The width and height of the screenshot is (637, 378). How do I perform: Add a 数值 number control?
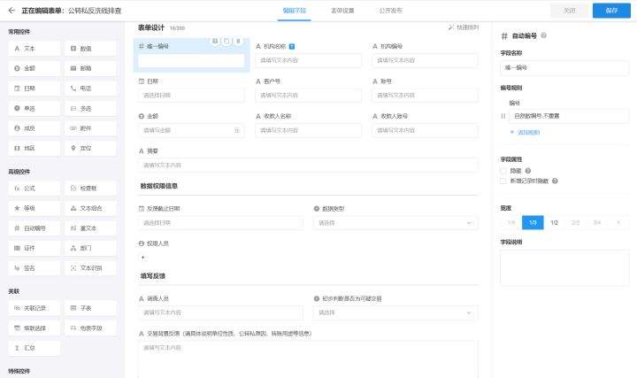pyautogui.click(x=90, y=49)
